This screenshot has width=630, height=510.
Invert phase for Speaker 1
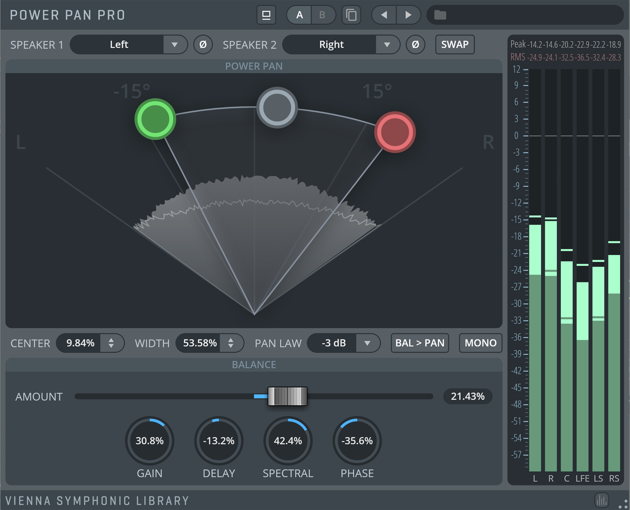[203, 45]
